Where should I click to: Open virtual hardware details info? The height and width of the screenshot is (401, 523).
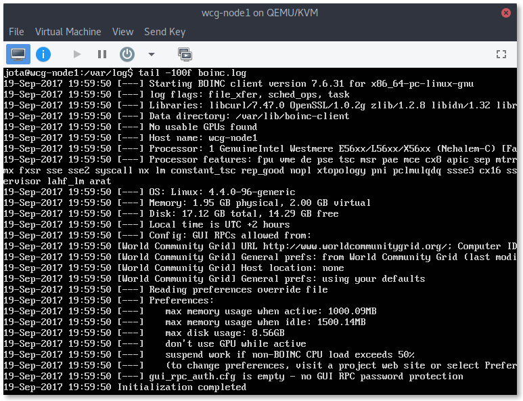[x=43, y=54]
